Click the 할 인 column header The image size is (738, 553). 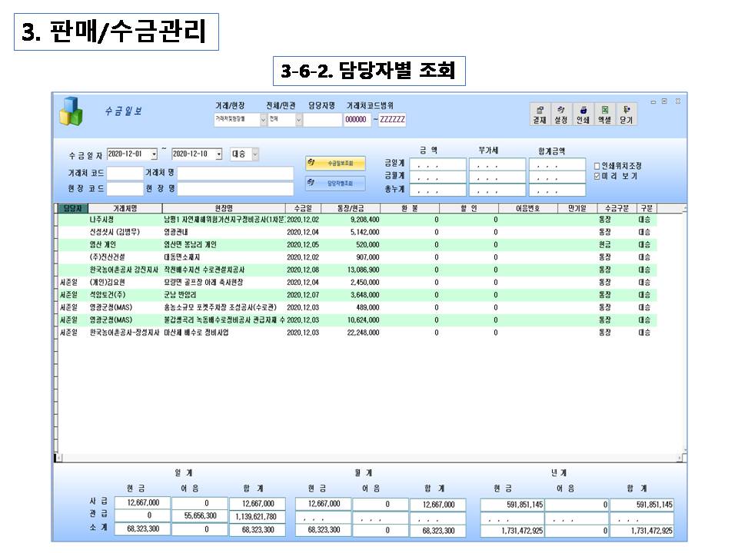[x=469, y=208]
